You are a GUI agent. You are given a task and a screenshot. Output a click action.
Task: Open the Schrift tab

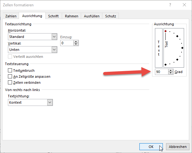(53, 16)
